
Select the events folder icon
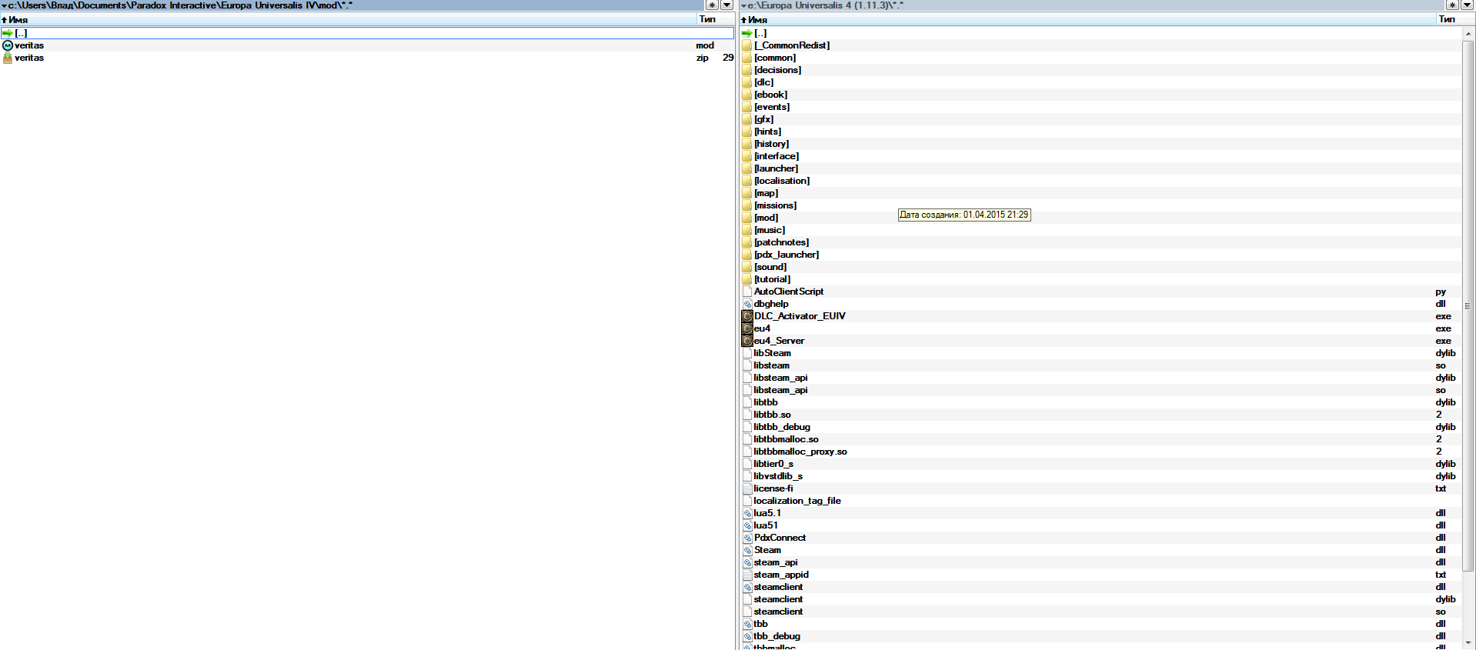tap(747, 107)
